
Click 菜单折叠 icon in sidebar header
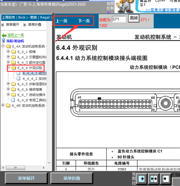point(25,25)
